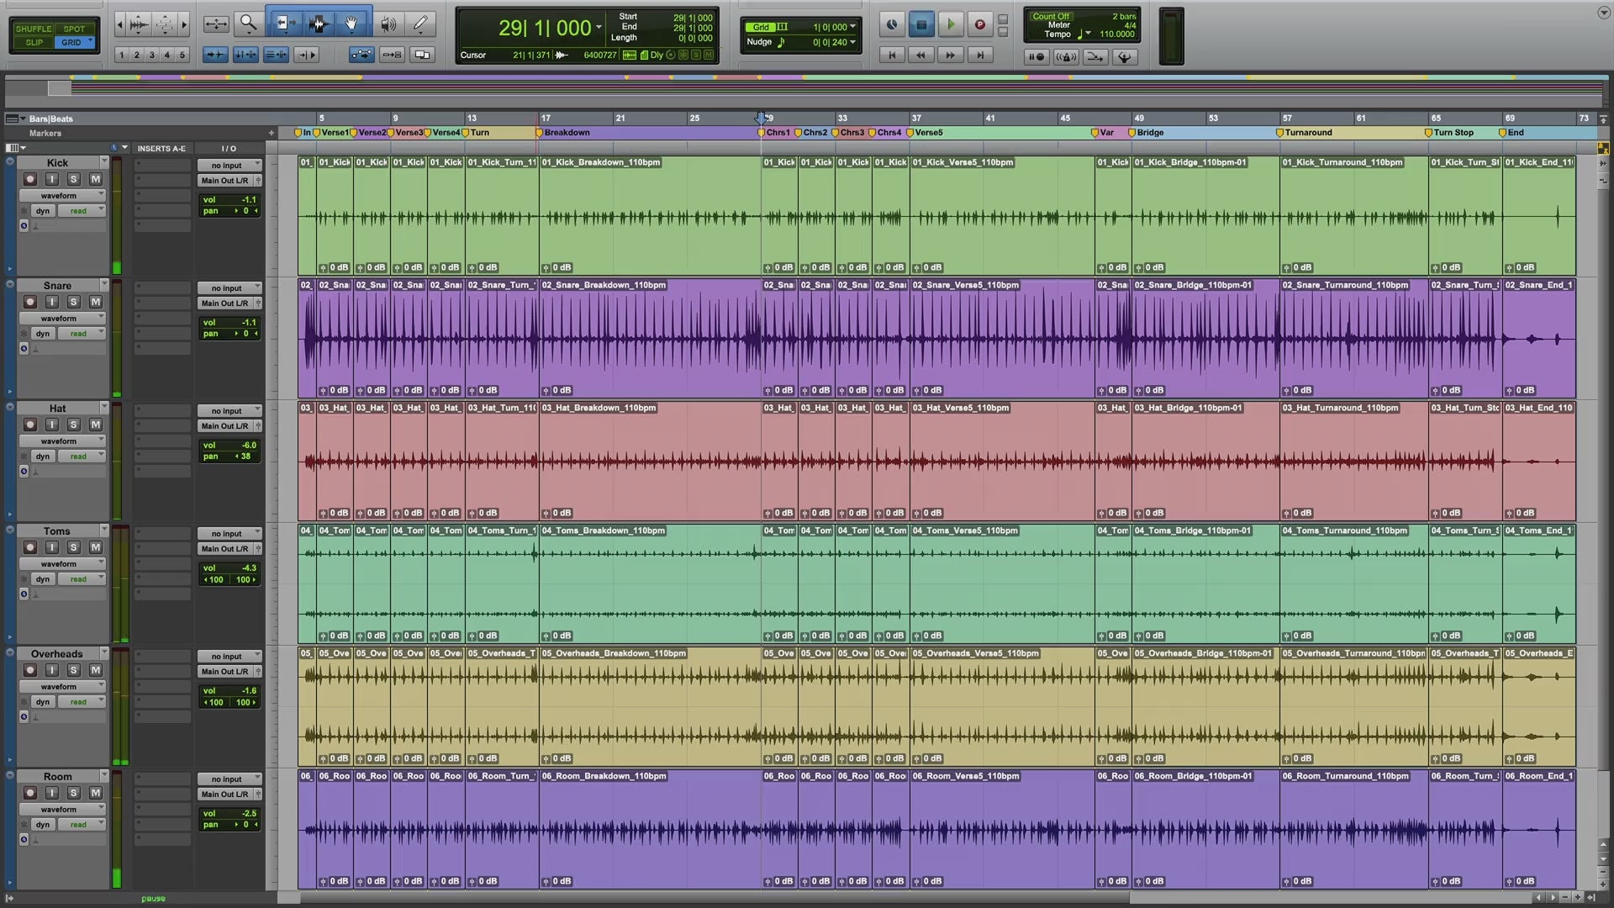Select the Grabber hand tool
This screenshot has height=908, width=1614.
coord(351,24)
